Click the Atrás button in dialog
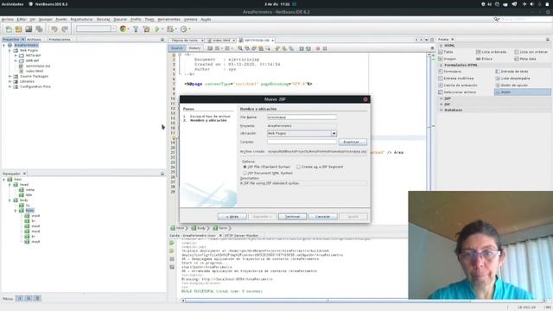Image resolution: width=553 pixels, height=311 pixels. [232, 217]
